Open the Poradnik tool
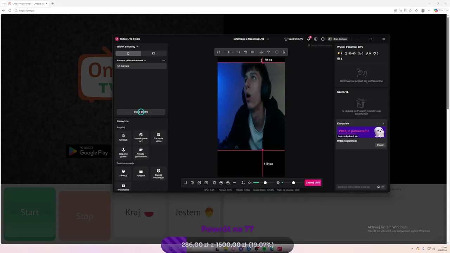The height and width of the screenshot is (253, 450). pyautogui.click(x=141, y=173)
